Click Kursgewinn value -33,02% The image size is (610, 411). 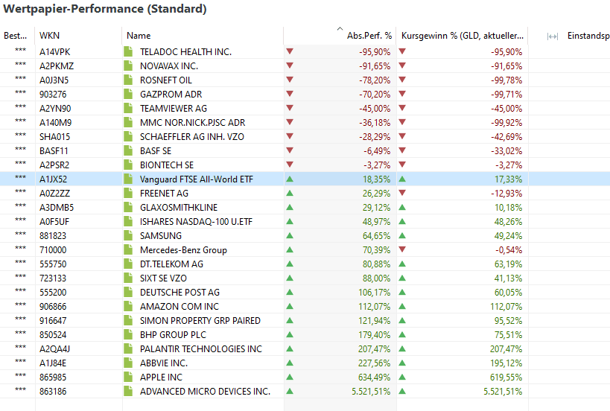(506, 151)
